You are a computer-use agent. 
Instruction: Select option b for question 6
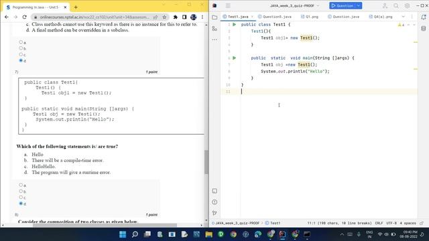coord(21,48)
